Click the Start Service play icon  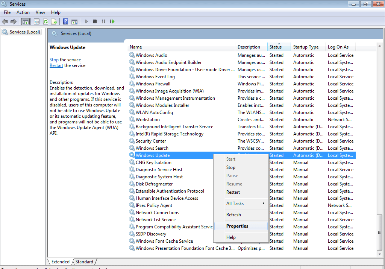click(86, 21)
